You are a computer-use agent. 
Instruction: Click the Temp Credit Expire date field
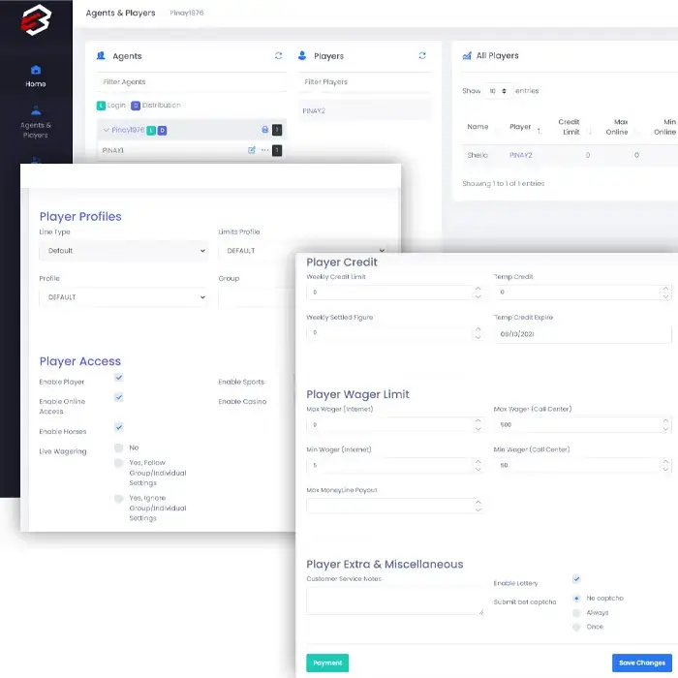[x=582, y=334]
